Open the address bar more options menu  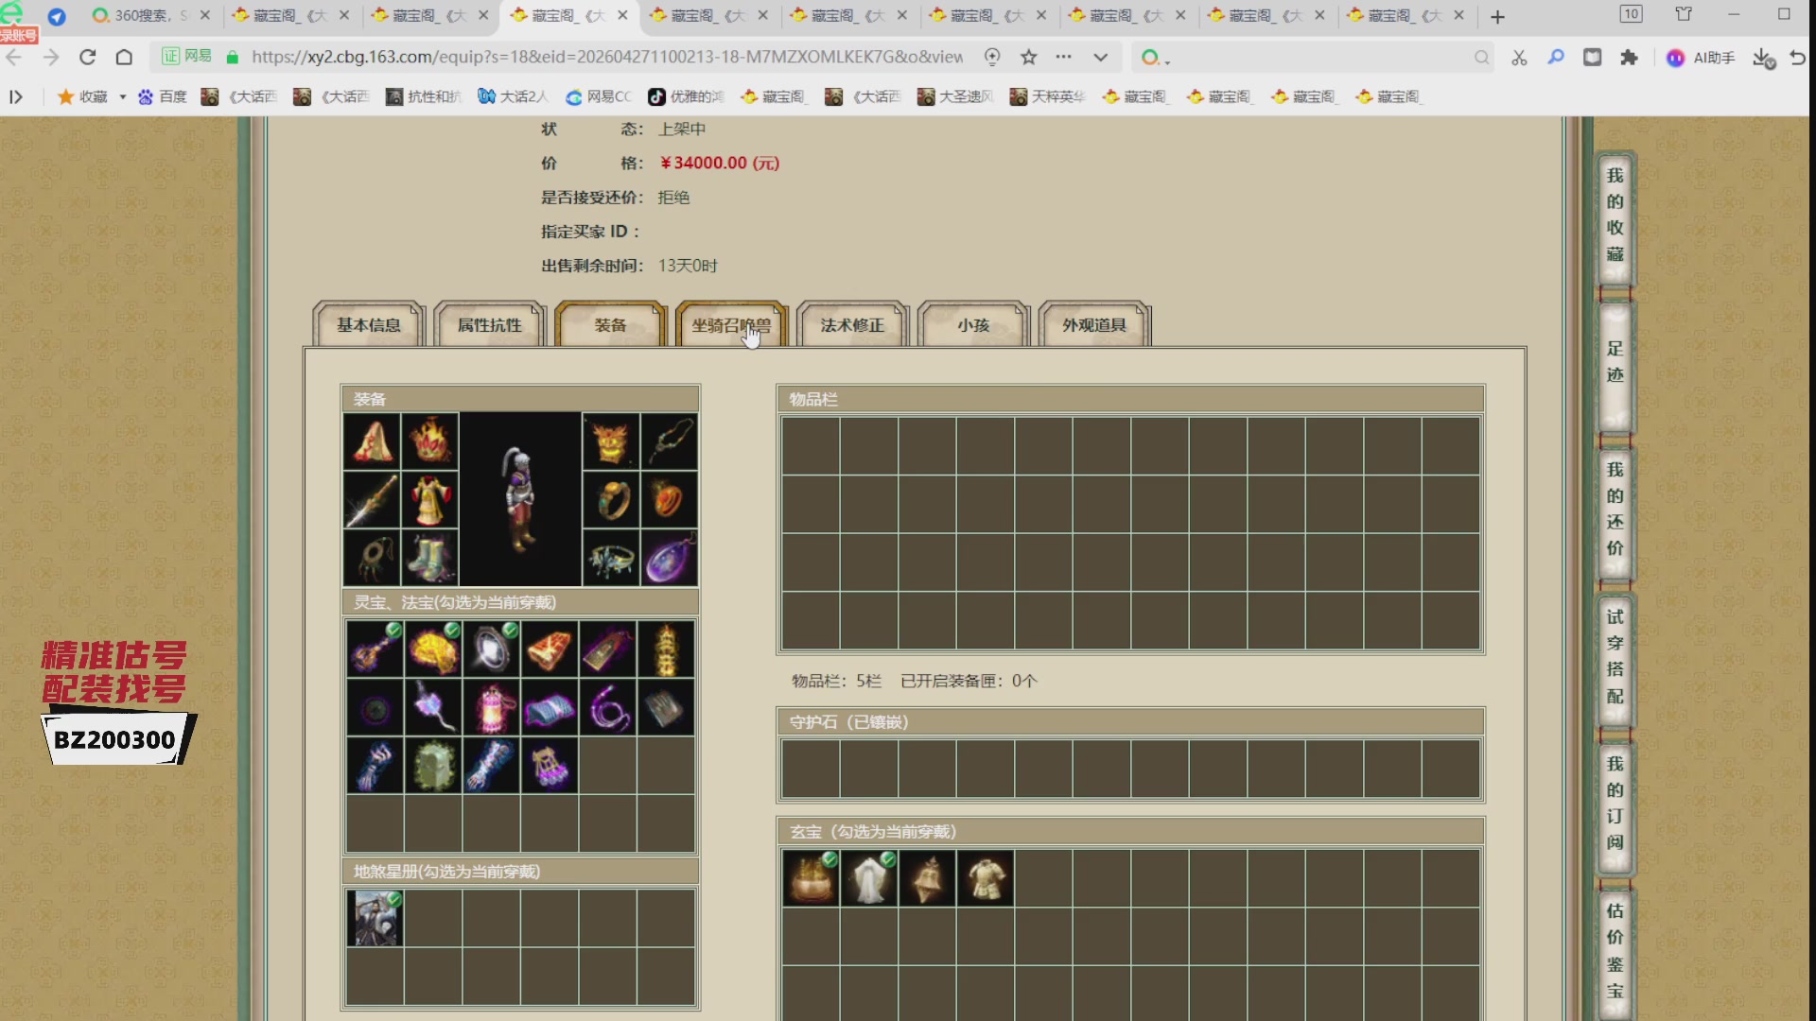coord(1064,57)
